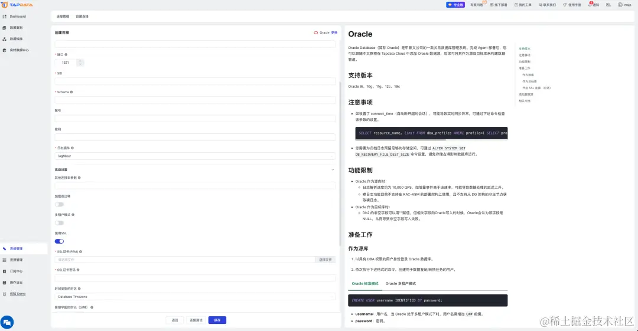
Task: Toggle the 加载表注释 switch
Action: (x=60, y=204)
